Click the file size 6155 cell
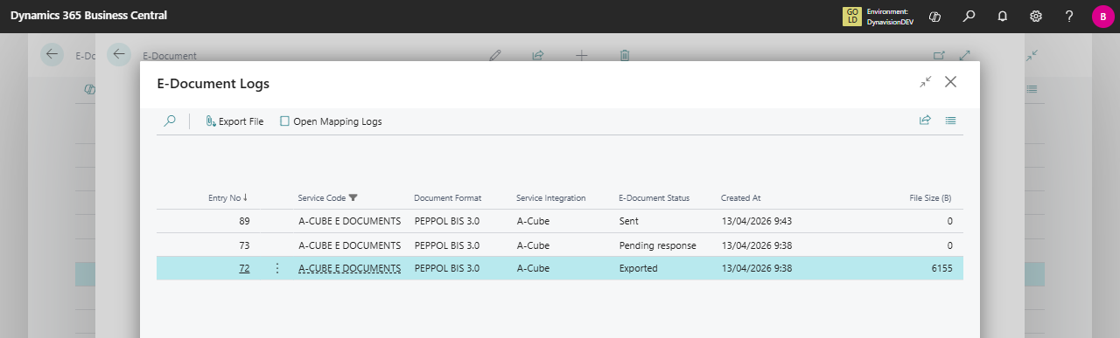The image size is (1120, 338). pos(941,268)
